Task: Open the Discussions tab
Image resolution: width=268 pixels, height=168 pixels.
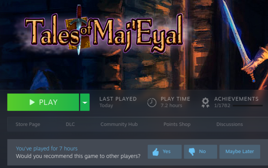Action: [229, 124]
